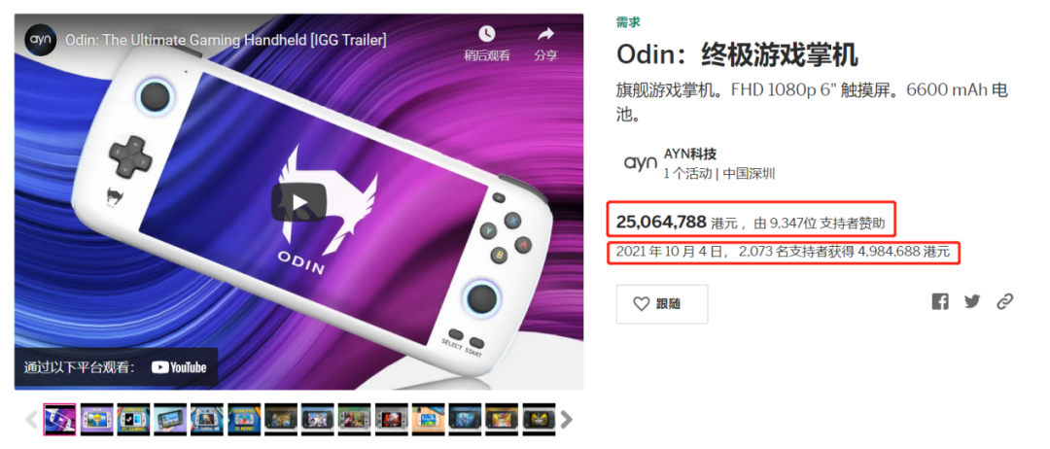Image resolution: width=1050 pixels, height=449 pixels.
Task: Click the 需求 category label
Action: point(628,22)
